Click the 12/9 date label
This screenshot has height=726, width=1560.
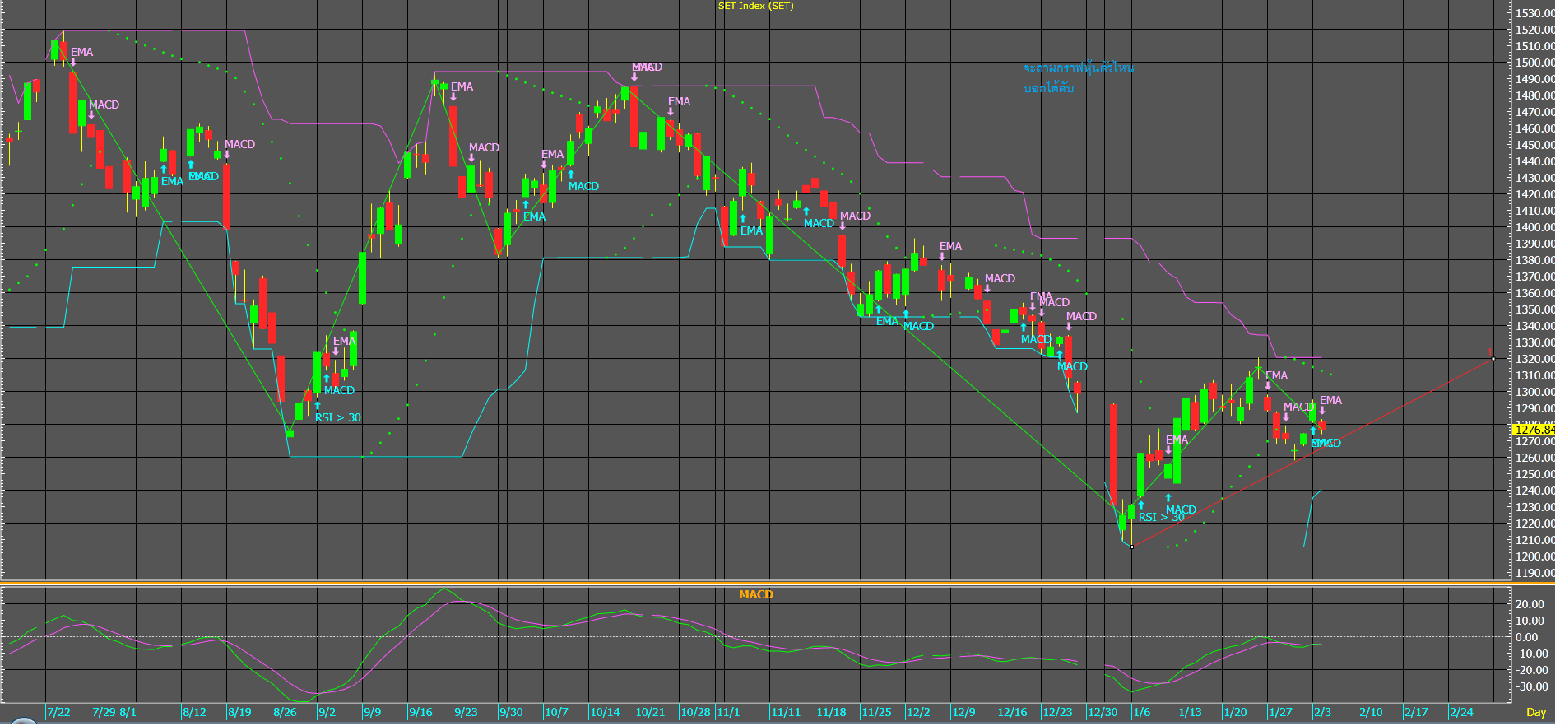point(963,712)
